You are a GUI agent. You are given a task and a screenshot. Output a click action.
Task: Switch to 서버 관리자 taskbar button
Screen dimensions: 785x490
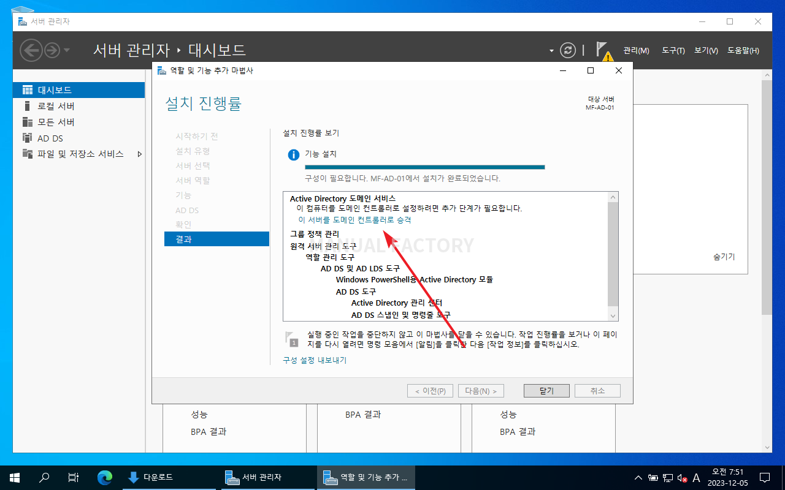pyautogui.click(x=267, y=477)
